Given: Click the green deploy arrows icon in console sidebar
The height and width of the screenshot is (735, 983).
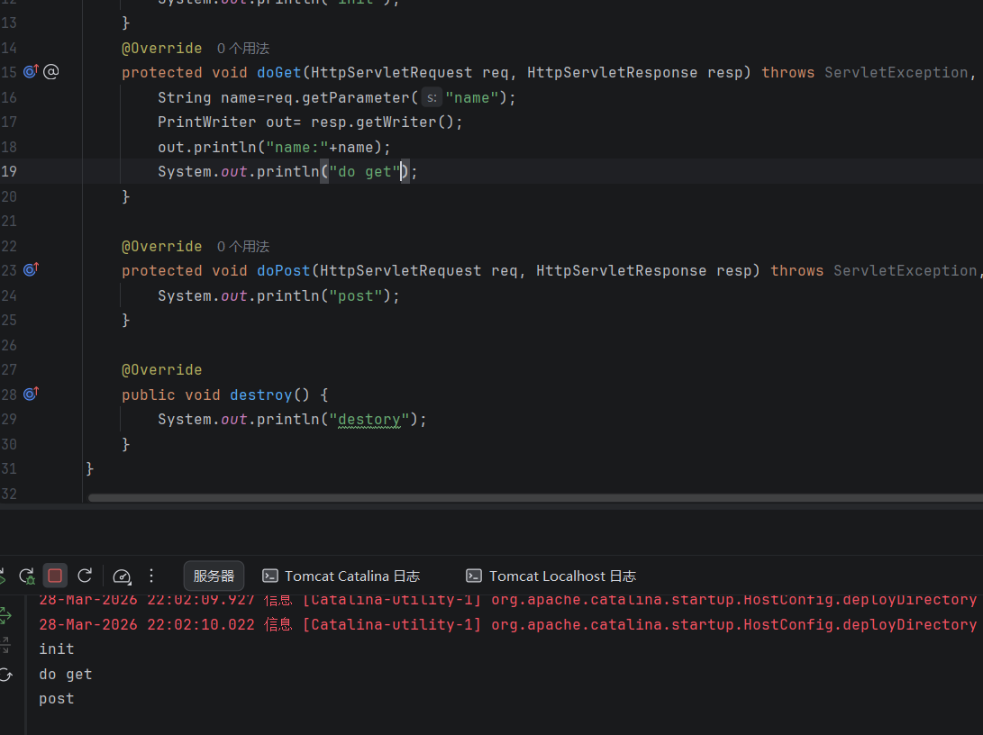Looking at the screenshot, I should 5,615.
